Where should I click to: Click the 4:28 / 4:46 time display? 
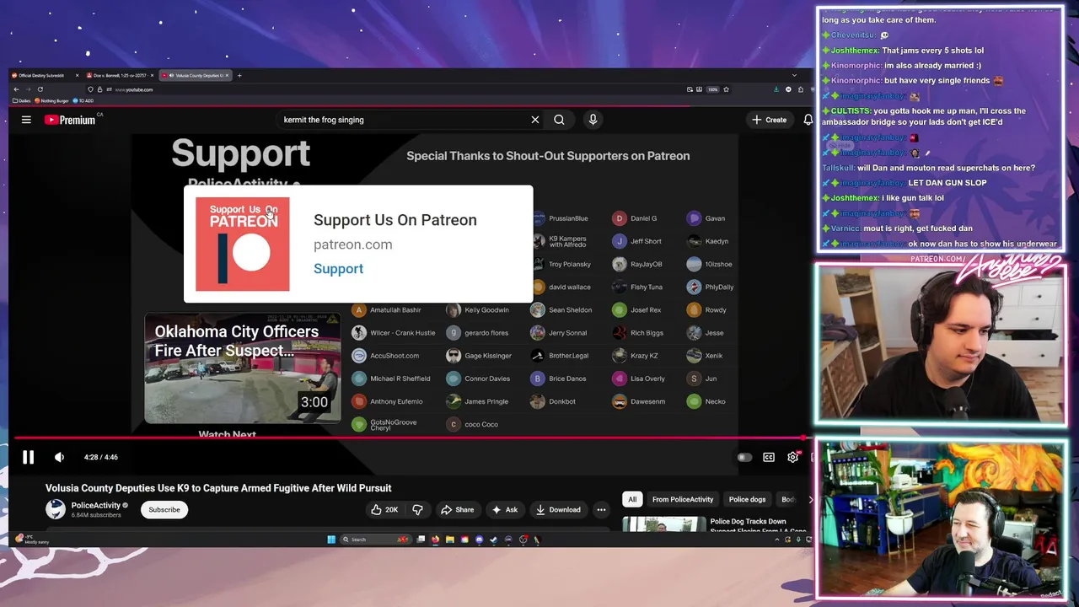pyautogui.click(x=101, y=457)
